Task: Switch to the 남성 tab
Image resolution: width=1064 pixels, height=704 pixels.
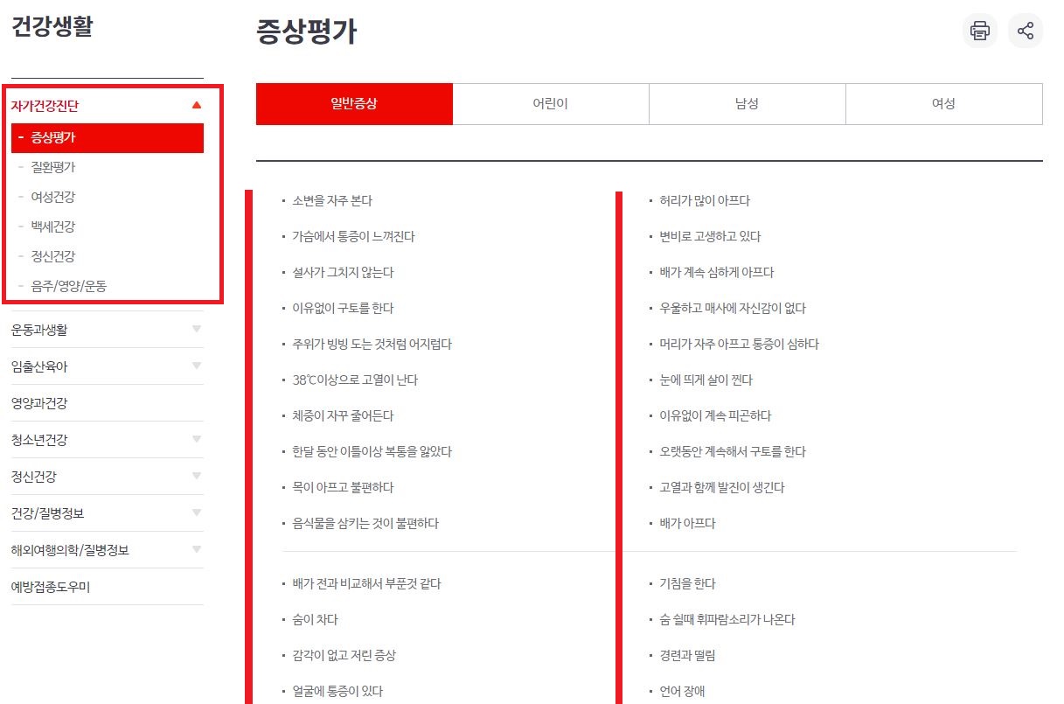Action: point(747,103)
